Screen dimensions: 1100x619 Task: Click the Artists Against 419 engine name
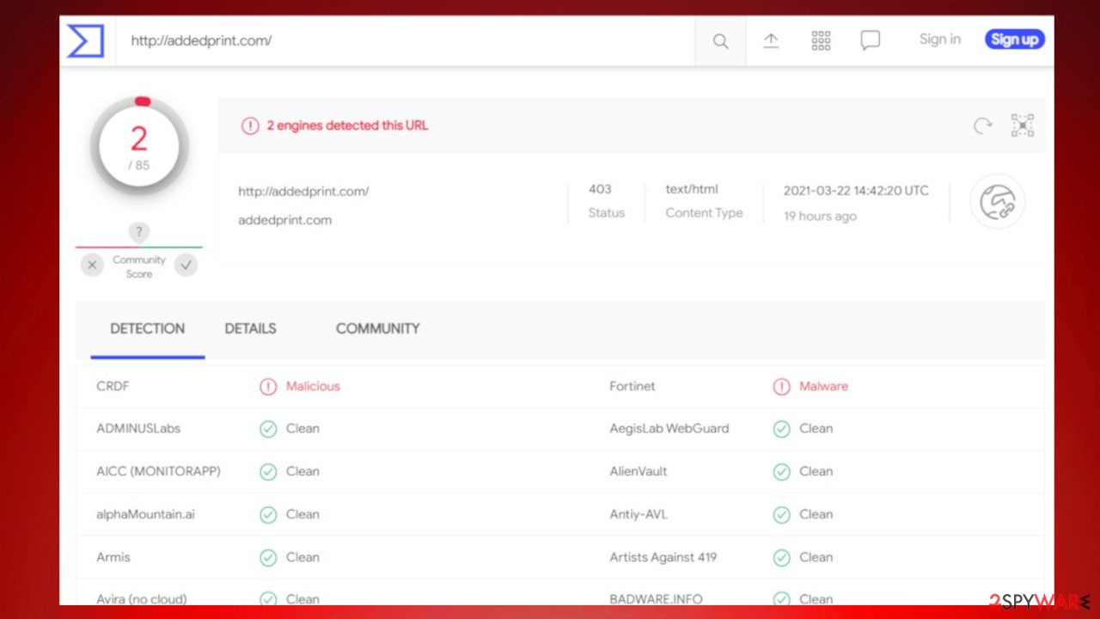point(663,557)
